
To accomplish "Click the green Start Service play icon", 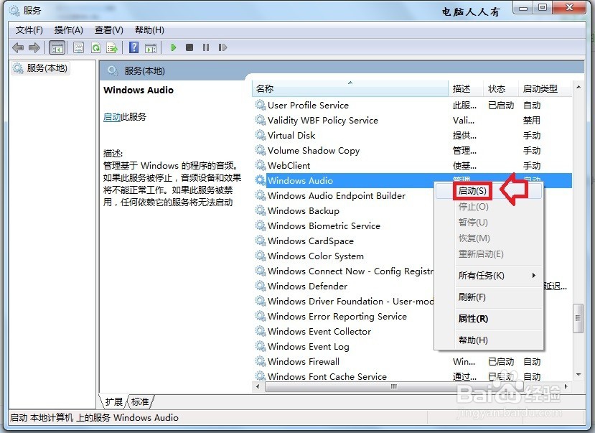I will [174, 47].
